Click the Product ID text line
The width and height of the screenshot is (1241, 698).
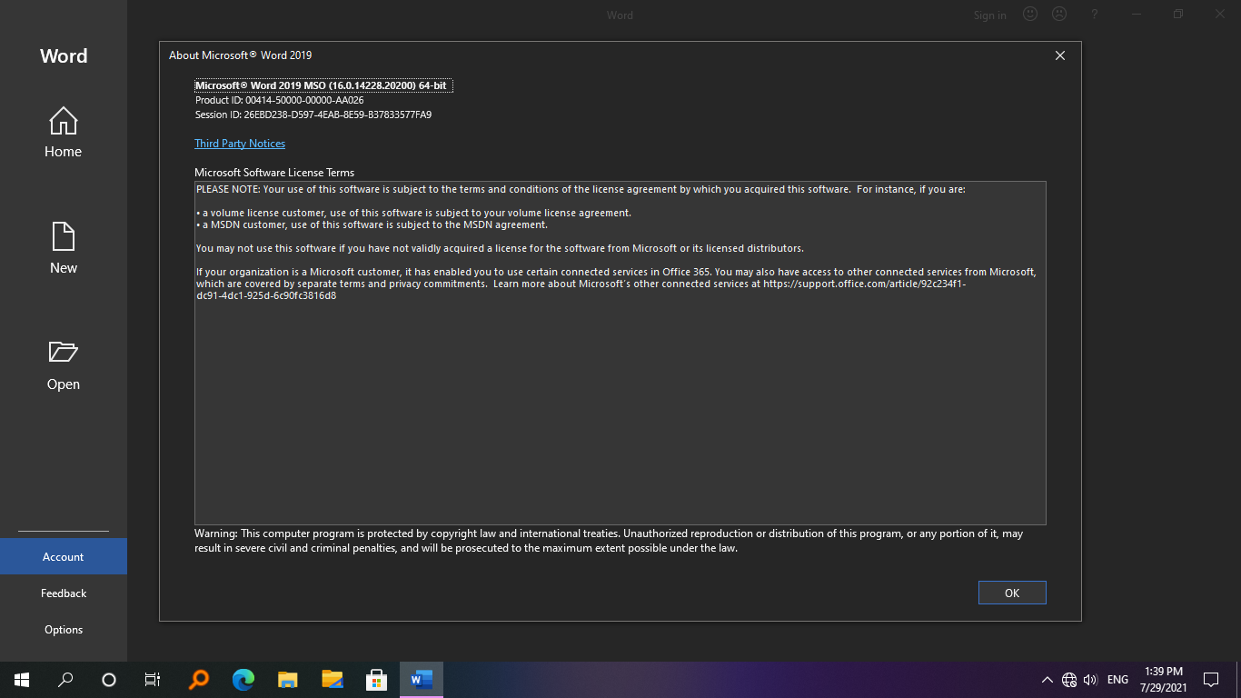point(280,100)
